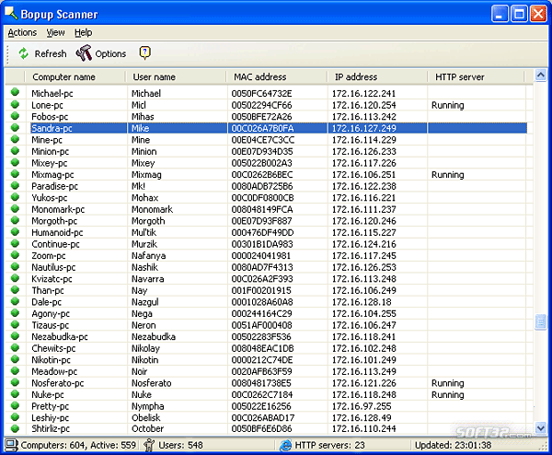
Task: Click user name Nikolay
Action: pos(145,348)
